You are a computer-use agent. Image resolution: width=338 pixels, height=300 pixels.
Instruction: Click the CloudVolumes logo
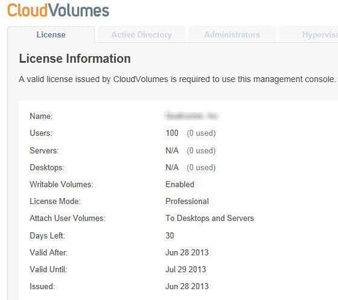58,10
